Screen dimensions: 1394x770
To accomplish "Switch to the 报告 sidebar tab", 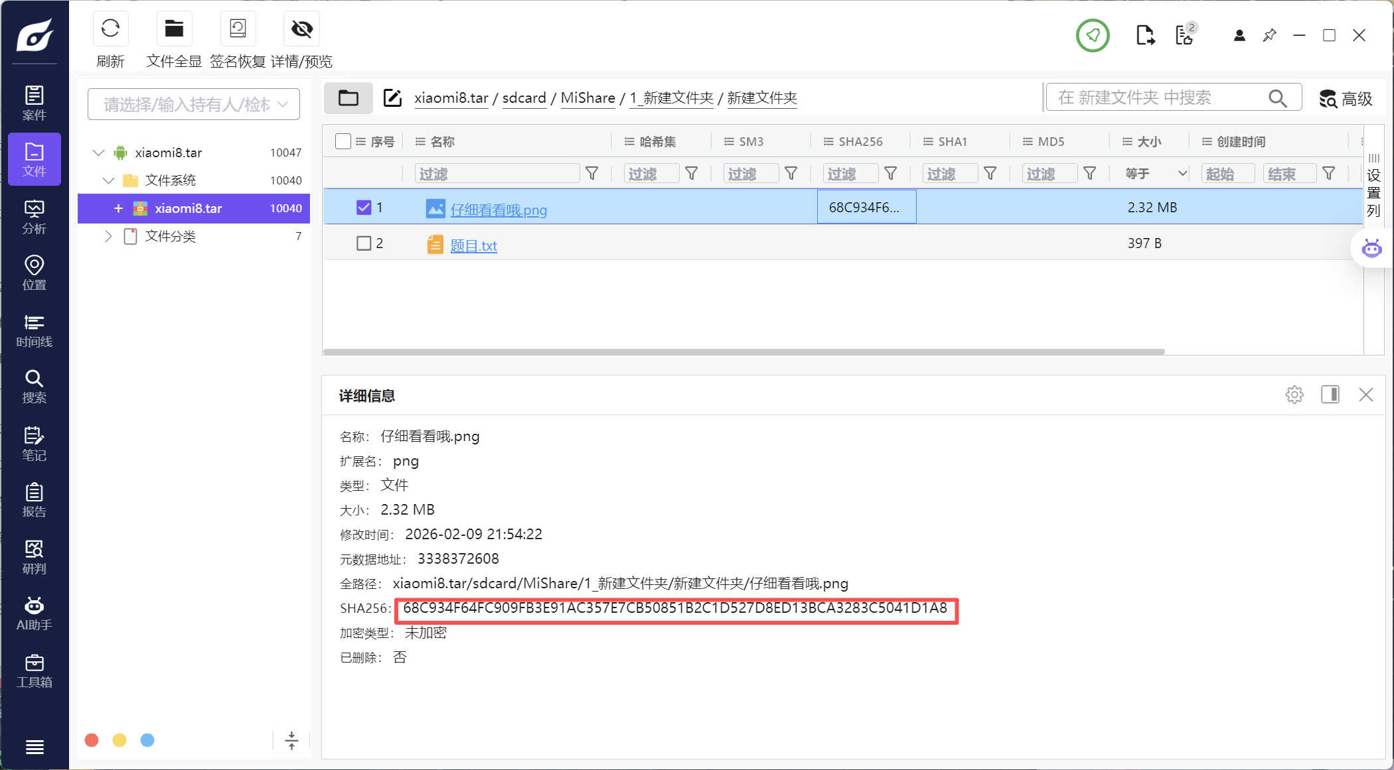I will pos(35,501).
